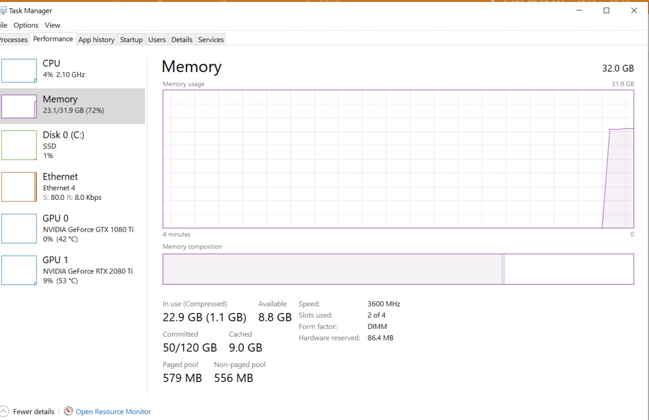Select the Memory graph thumbnail in sidebar
The height and width of the screenshot is (420, 649).
tap(19, 107)
